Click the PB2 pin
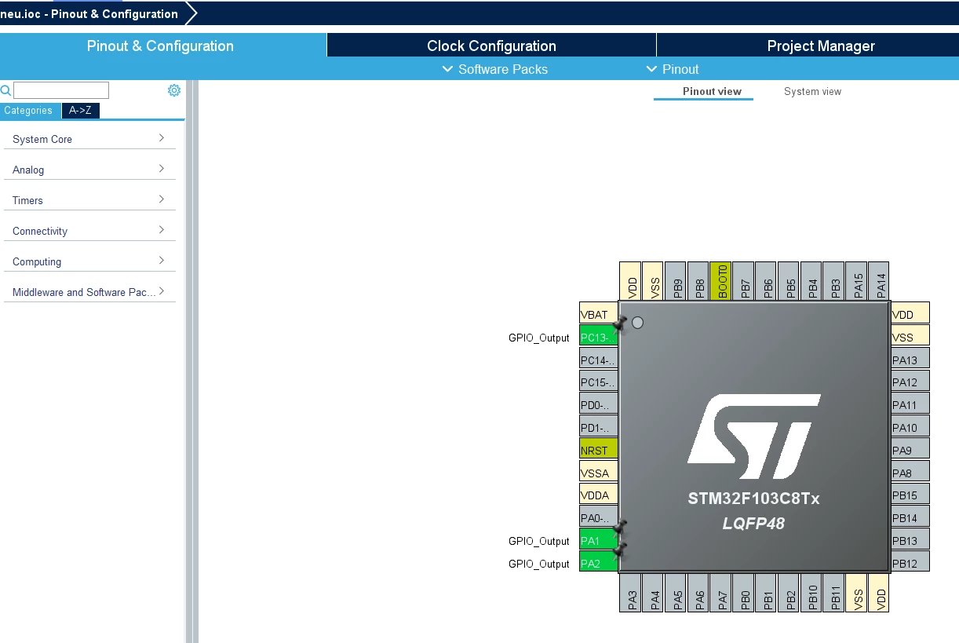This screenshot has height=643, width=959. coord(789,593)
